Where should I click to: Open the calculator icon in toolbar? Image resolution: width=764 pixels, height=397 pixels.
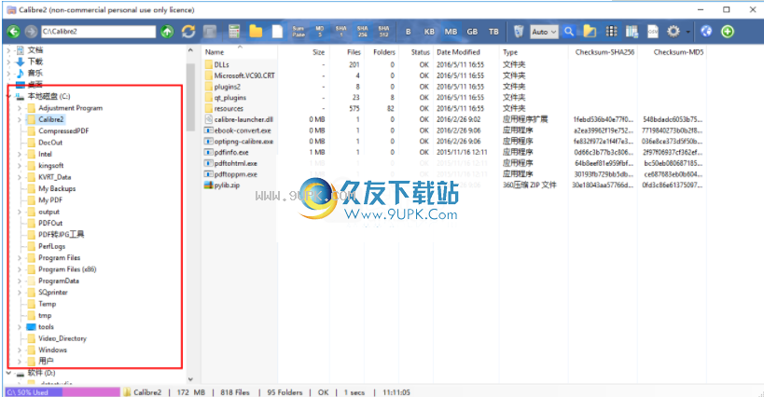[234, 32]
